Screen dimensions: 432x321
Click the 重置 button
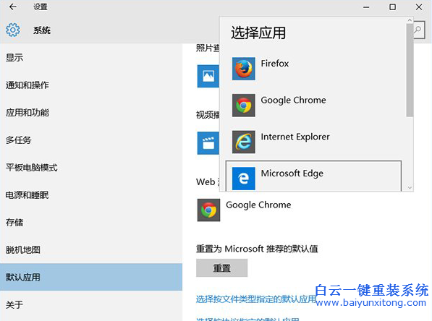221,268
